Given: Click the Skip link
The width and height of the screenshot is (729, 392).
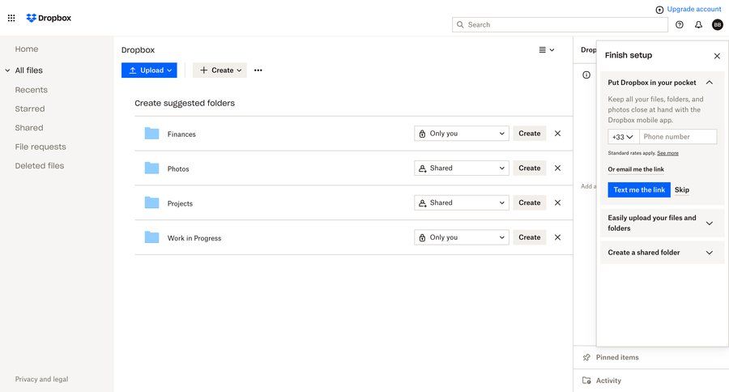Looking at the screenshot, I should (x=682, y=190).
